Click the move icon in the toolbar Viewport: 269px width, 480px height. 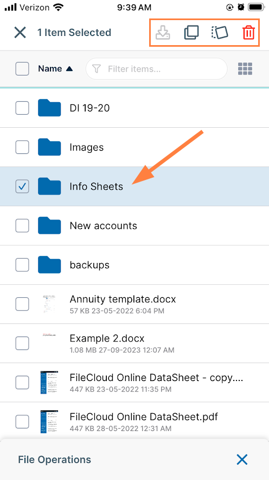pos(220,32)
